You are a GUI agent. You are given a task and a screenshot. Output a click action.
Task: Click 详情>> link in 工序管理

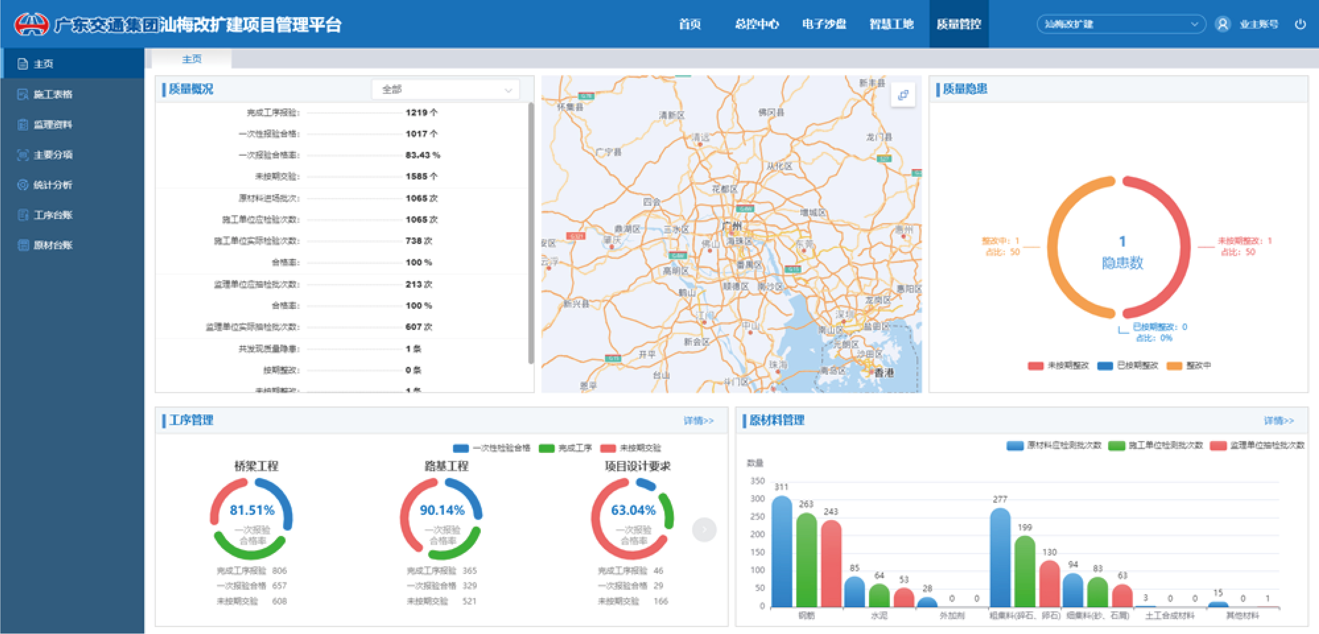coord(698,420)
